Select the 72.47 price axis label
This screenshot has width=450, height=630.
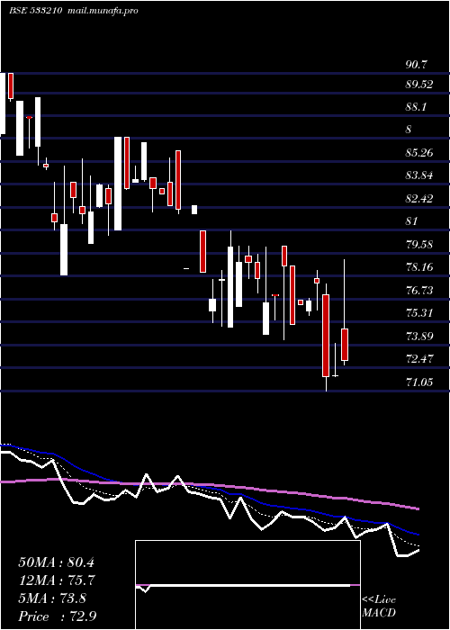[x=419, y=359]
